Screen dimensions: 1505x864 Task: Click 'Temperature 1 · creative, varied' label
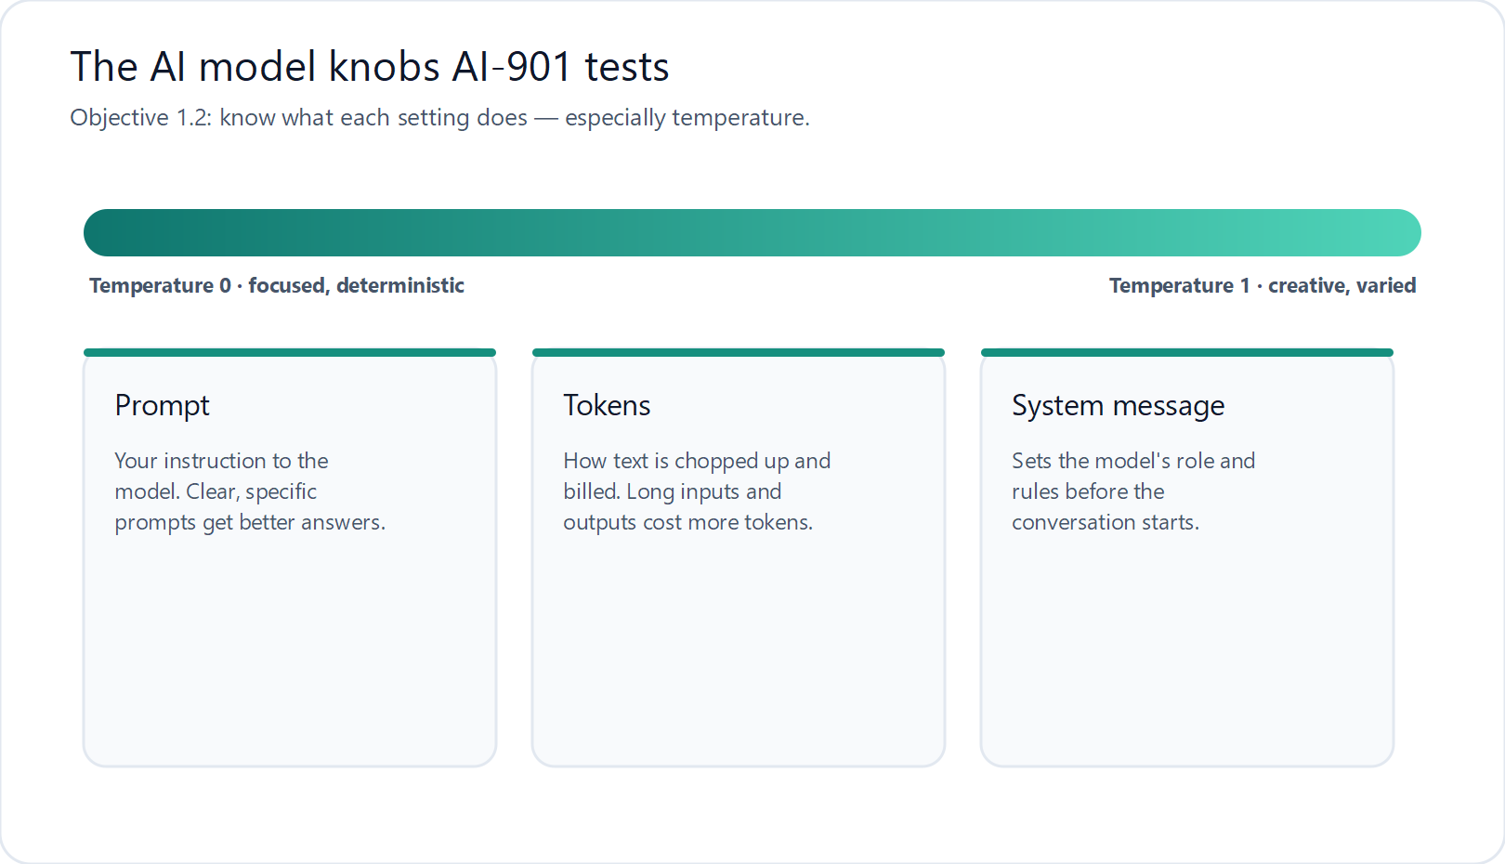click(x=1263, y=285)
